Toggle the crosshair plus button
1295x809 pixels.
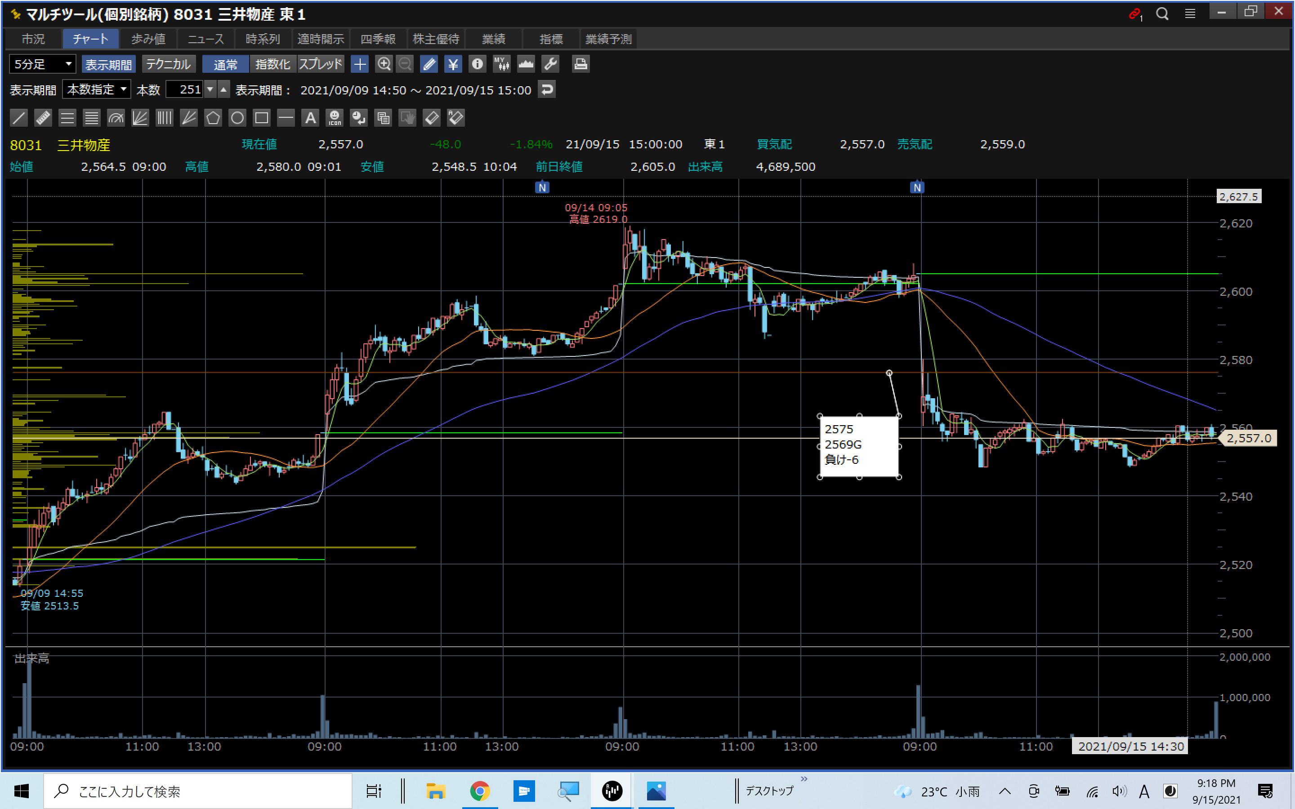click(360, 64)
